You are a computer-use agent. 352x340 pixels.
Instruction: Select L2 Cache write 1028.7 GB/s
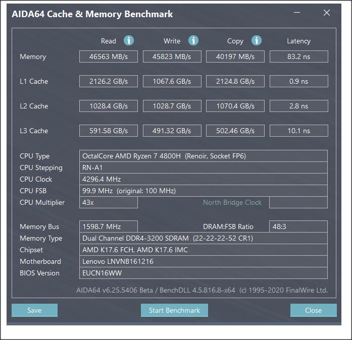[172, 106]
